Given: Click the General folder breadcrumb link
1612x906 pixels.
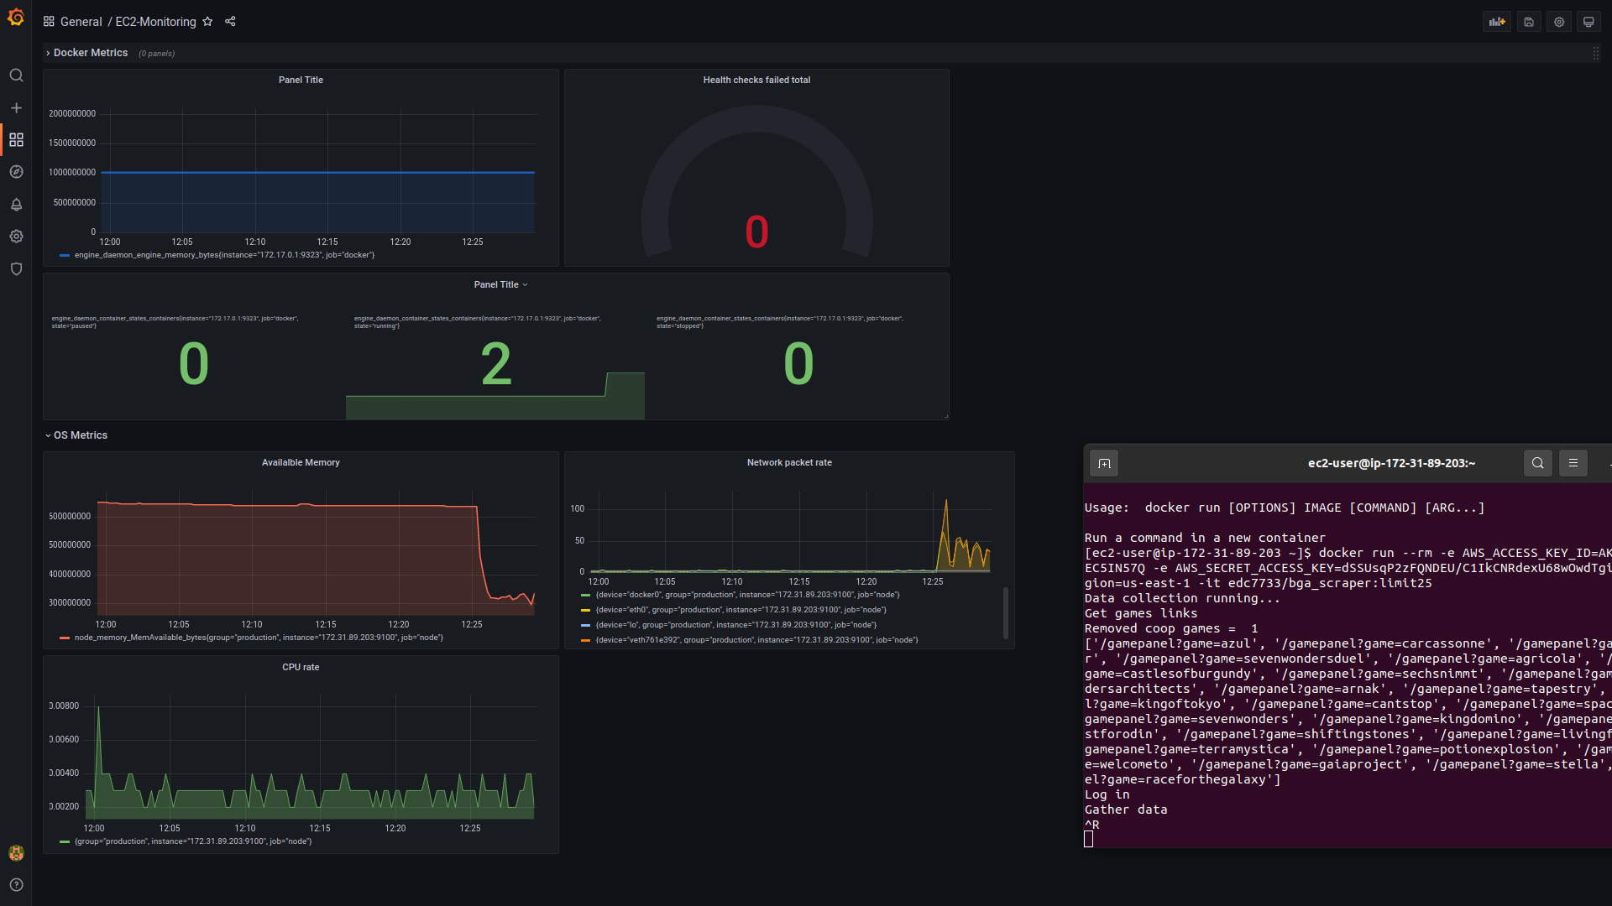Looking at the screenshot, I should click(x=81, y=22).
